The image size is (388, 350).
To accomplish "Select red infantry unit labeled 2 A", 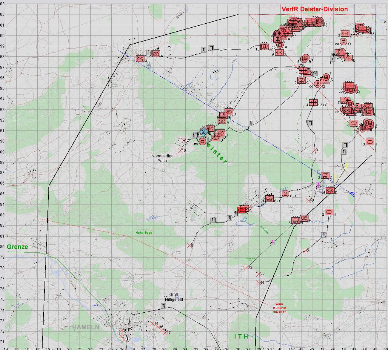I will (x=155, y=54).
